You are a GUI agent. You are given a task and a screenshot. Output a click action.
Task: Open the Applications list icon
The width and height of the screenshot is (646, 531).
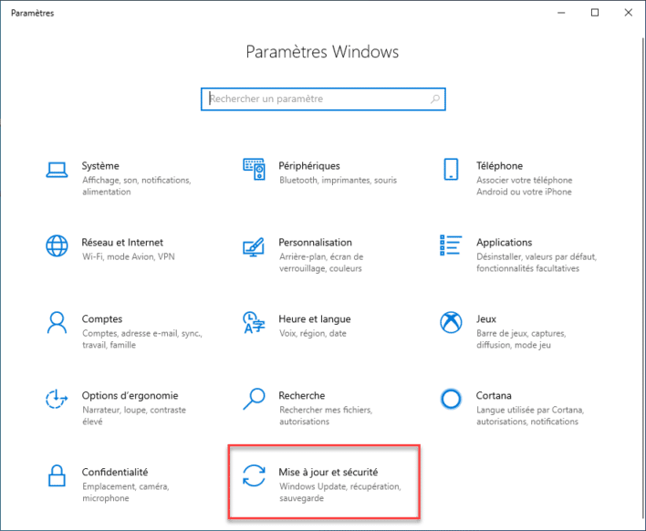click(x=451, y=245)
